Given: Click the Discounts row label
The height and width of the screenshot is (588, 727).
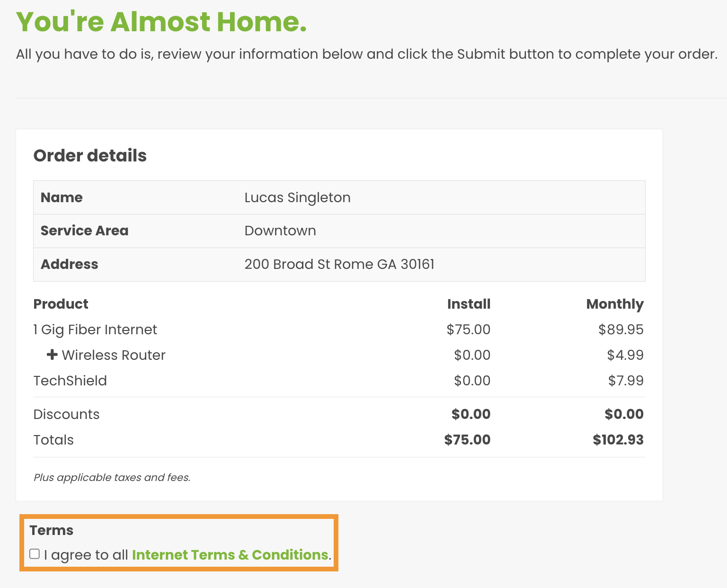Looking at the screenshot, I should click(x=66, y=414).
